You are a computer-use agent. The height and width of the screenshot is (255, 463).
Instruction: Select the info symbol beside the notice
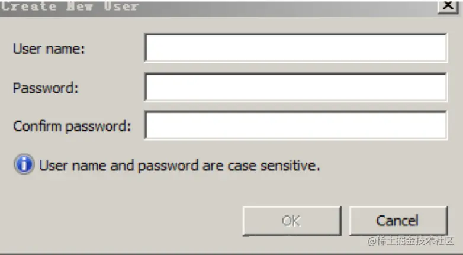[24, 164]
